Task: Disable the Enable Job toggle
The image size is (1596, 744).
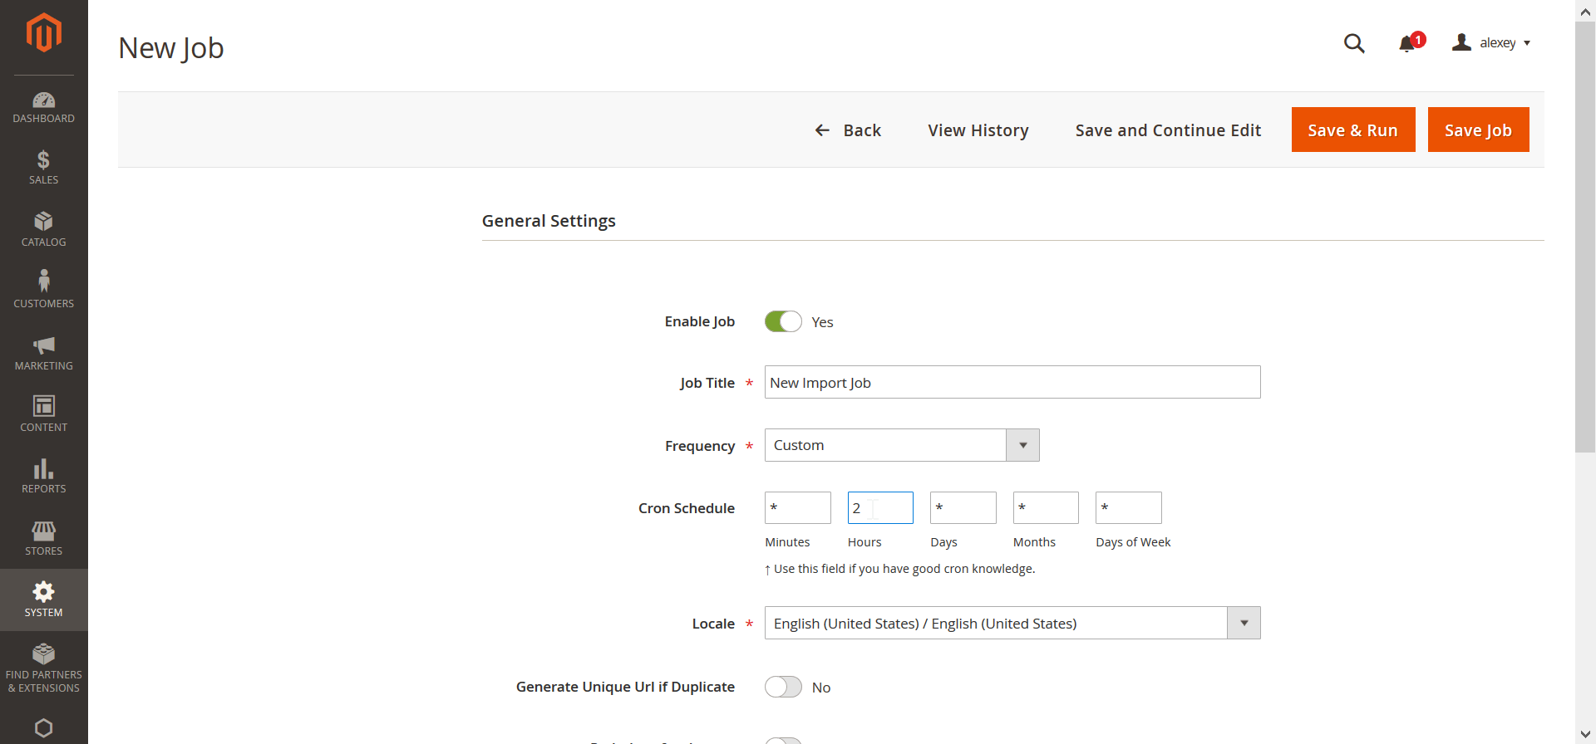Action: pos(783,321)
